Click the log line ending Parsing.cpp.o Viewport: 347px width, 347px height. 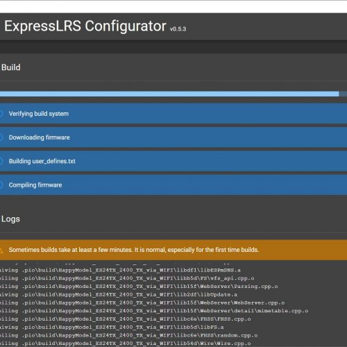(x=139, y=286)
